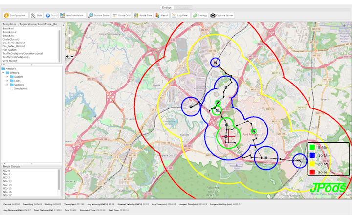
Task: Open the Result chart button
Action: pos(162,15)
